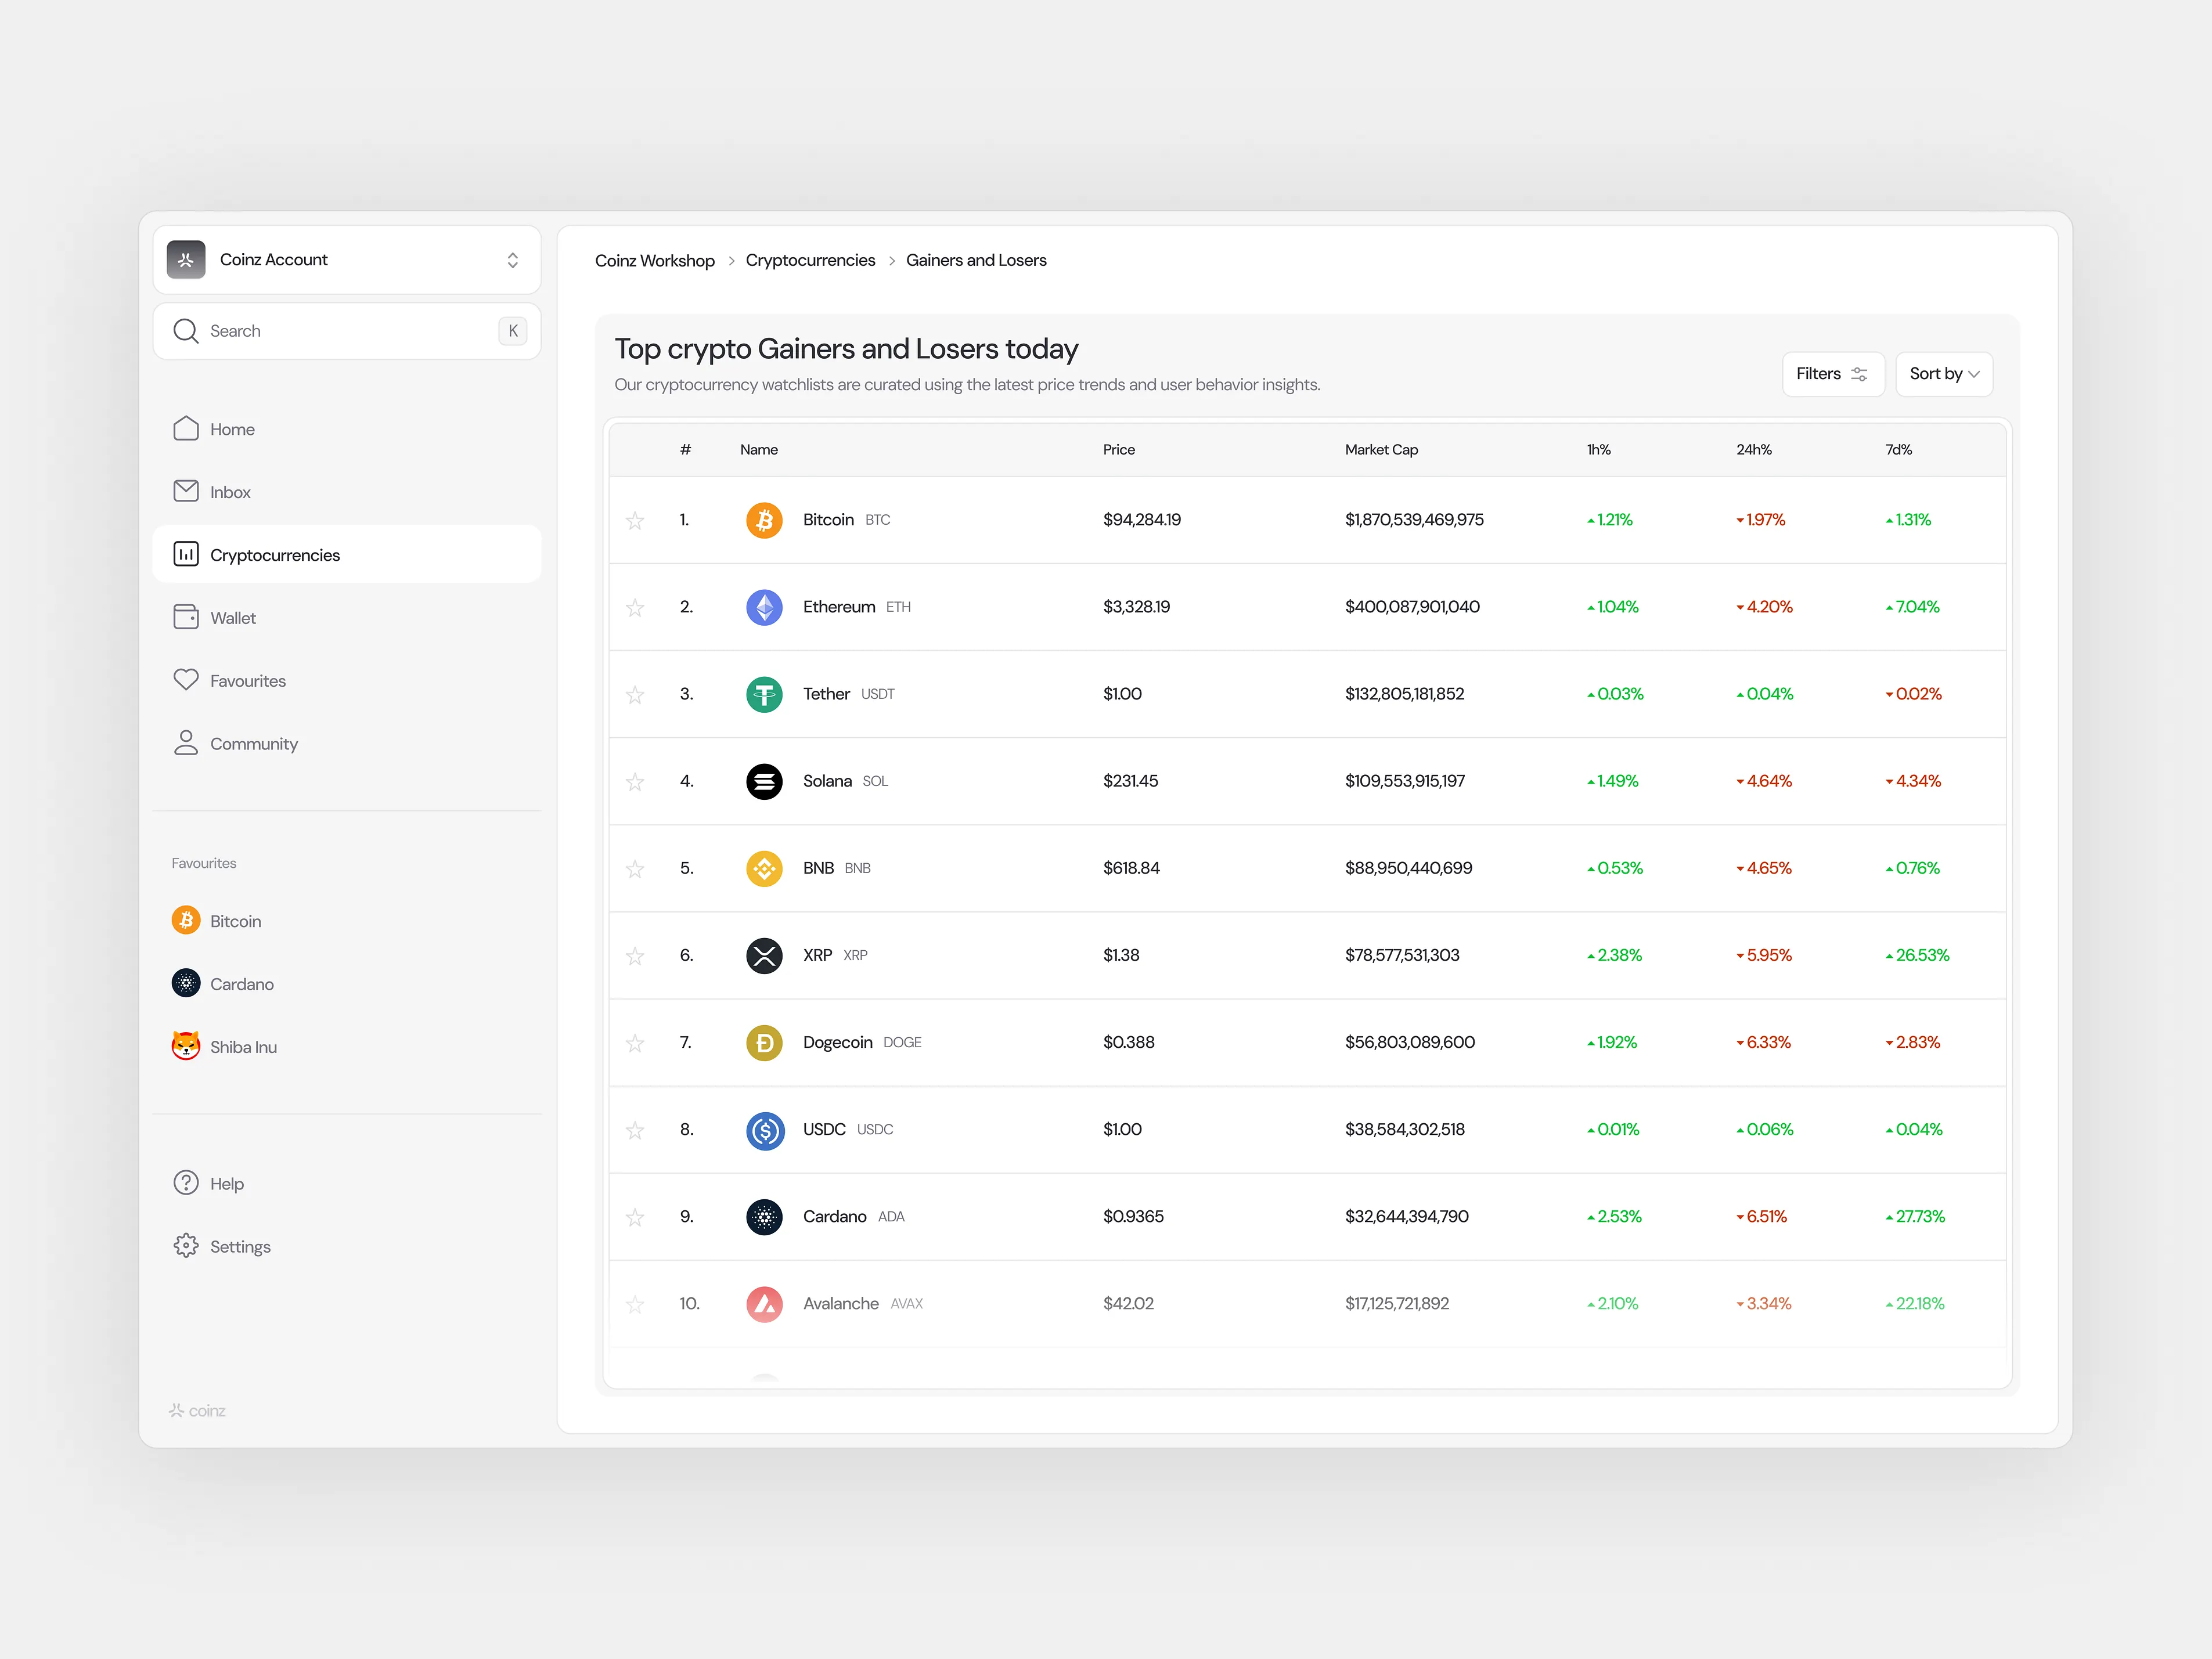The width and height of the screenshot is (2212, 1659).
Task: Click the 24h% column header
Action: tap(1753, 450)
